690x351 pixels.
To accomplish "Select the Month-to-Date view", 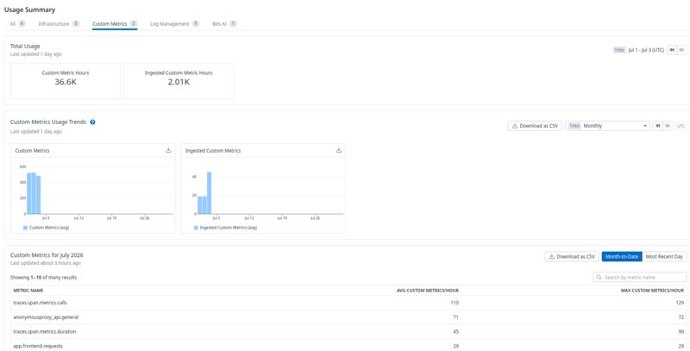I will 622,256.
